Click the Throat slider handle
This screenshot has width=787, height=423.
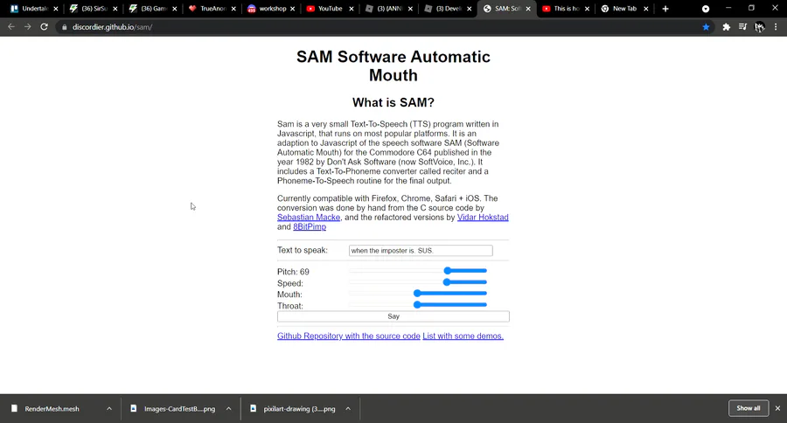click(417, 305)
